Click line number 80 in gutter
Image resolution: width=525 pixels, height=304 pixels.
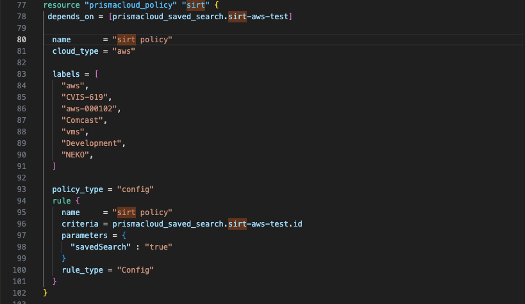coord(21,40)
